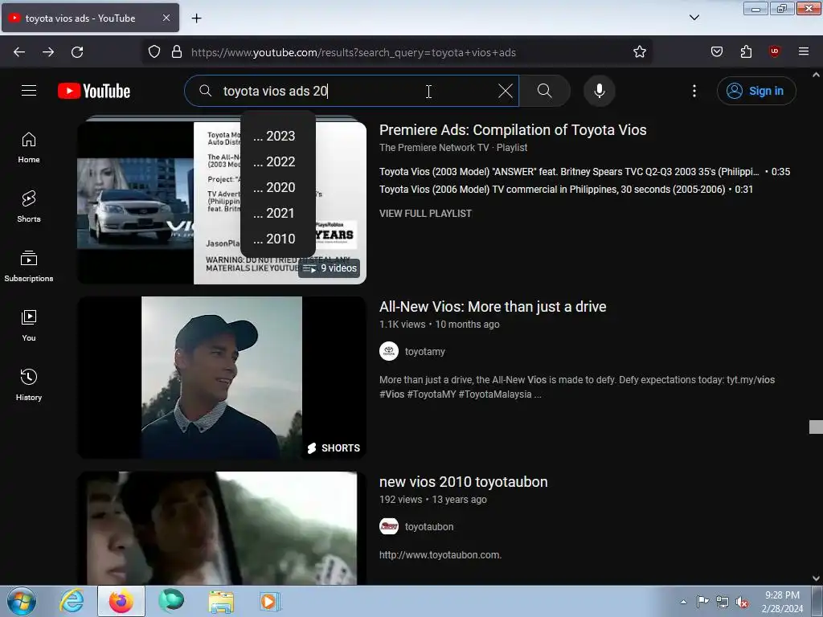
Task: Bookmark this page with star icon
Action: pyautogui.click(x=639, y=52)
